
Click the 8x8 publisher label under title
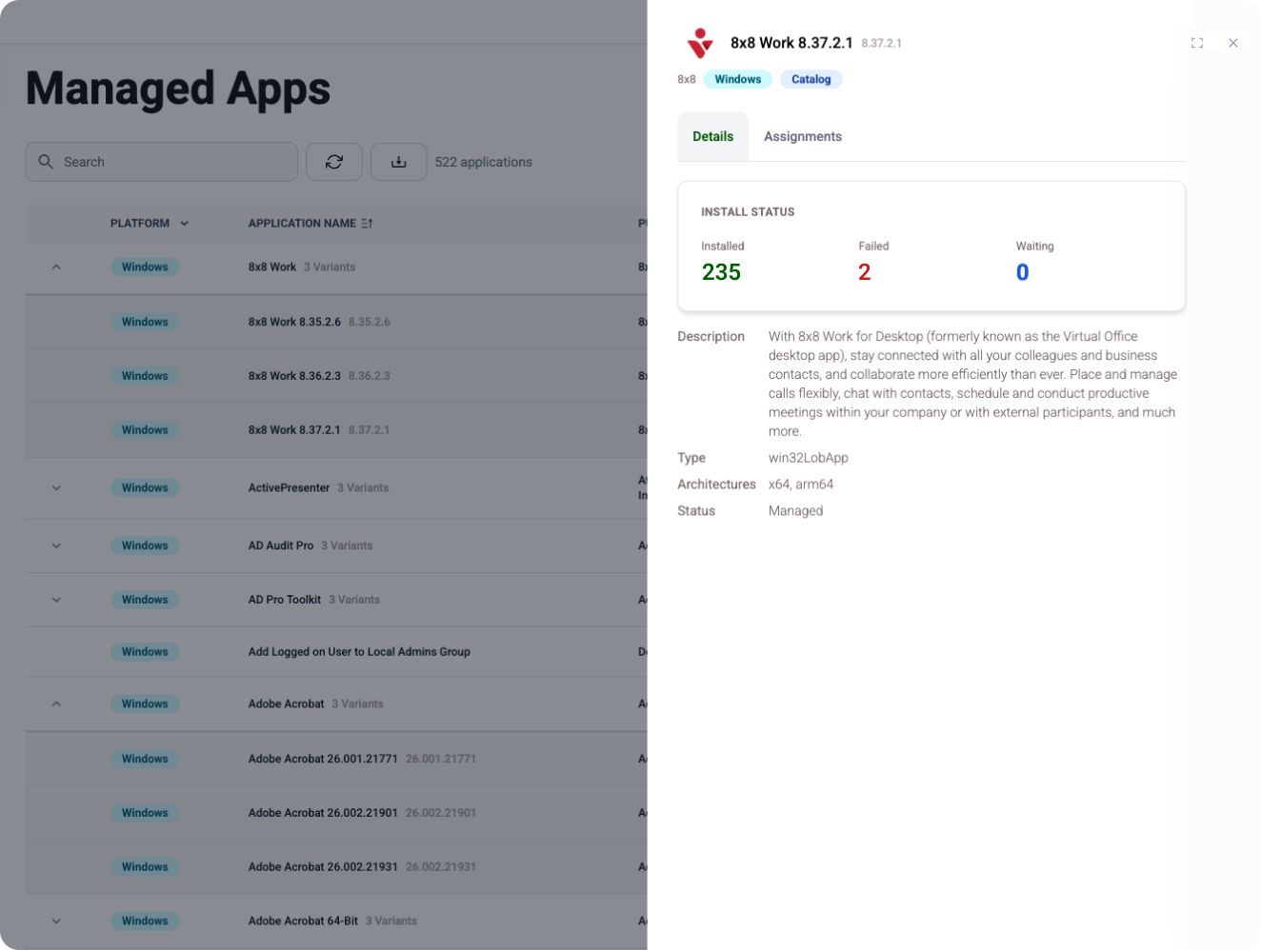(687, 79)
